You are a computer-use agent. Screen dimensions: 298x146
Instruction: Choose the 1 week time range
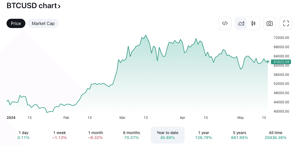(x=59, y=135)
